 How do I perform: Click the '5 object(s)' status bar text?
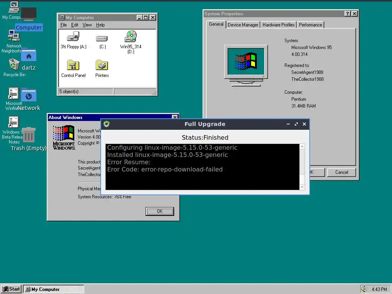coord(69,91)
